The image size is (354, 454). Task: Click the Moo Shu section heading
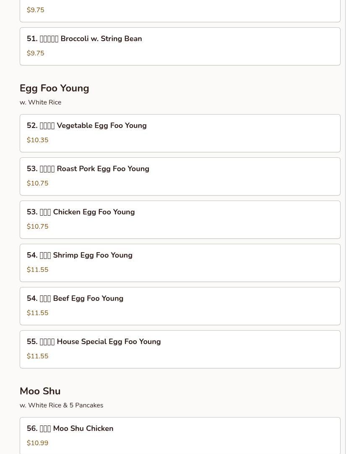tap(40, 391)
